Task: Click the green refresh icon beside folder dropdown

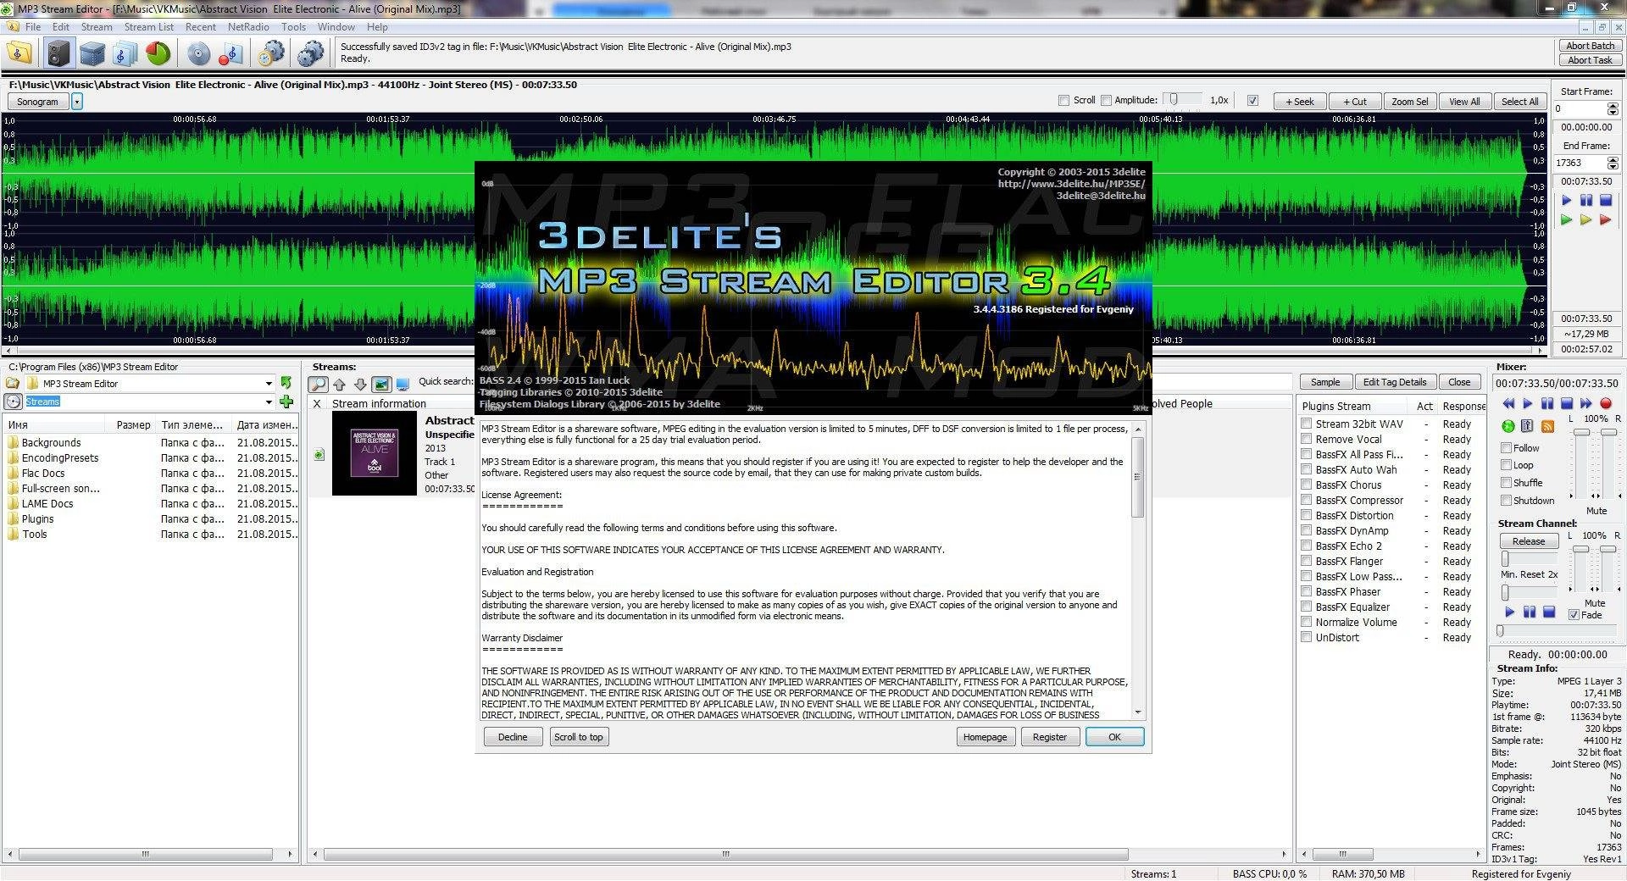Action: click(x=286, y=383)
